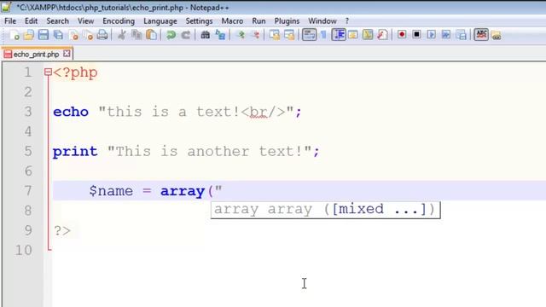Click the Paste clipboard icon

coord(152,35)
